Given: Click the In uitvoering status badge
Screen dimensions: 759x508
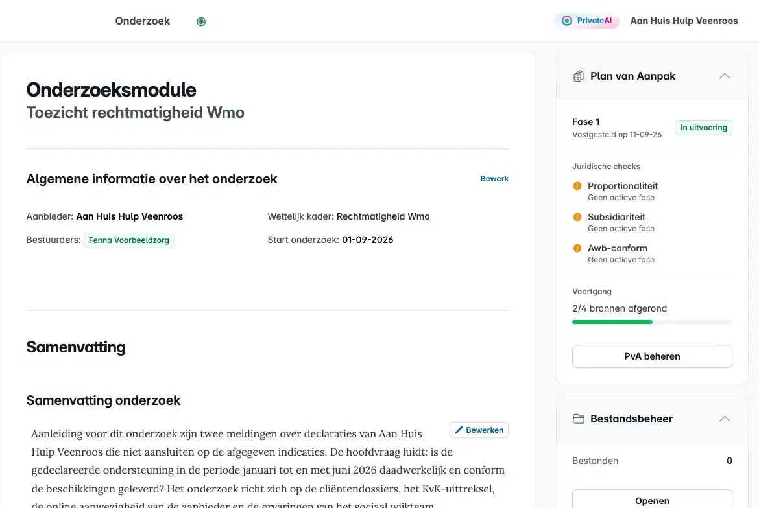Looking at the screenshot, I should (x=703, y=128).
